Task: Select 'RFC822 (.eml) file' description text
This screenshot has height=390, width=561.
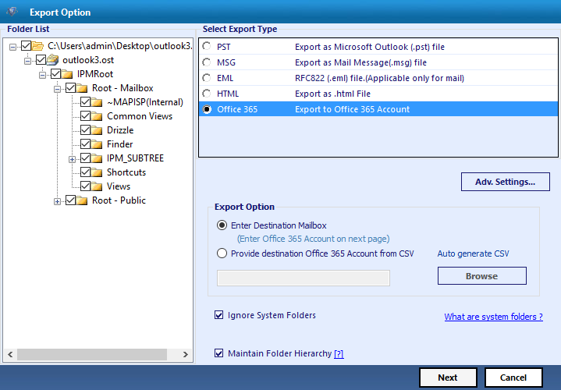Action: tap(379, 78)
